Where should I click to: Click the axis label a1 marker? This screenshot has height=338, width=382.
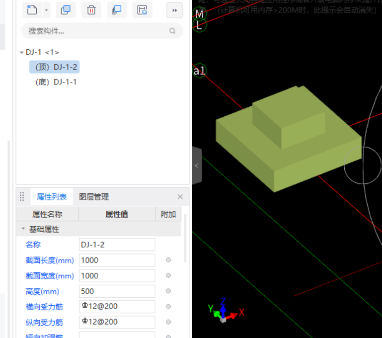[199, 71]
